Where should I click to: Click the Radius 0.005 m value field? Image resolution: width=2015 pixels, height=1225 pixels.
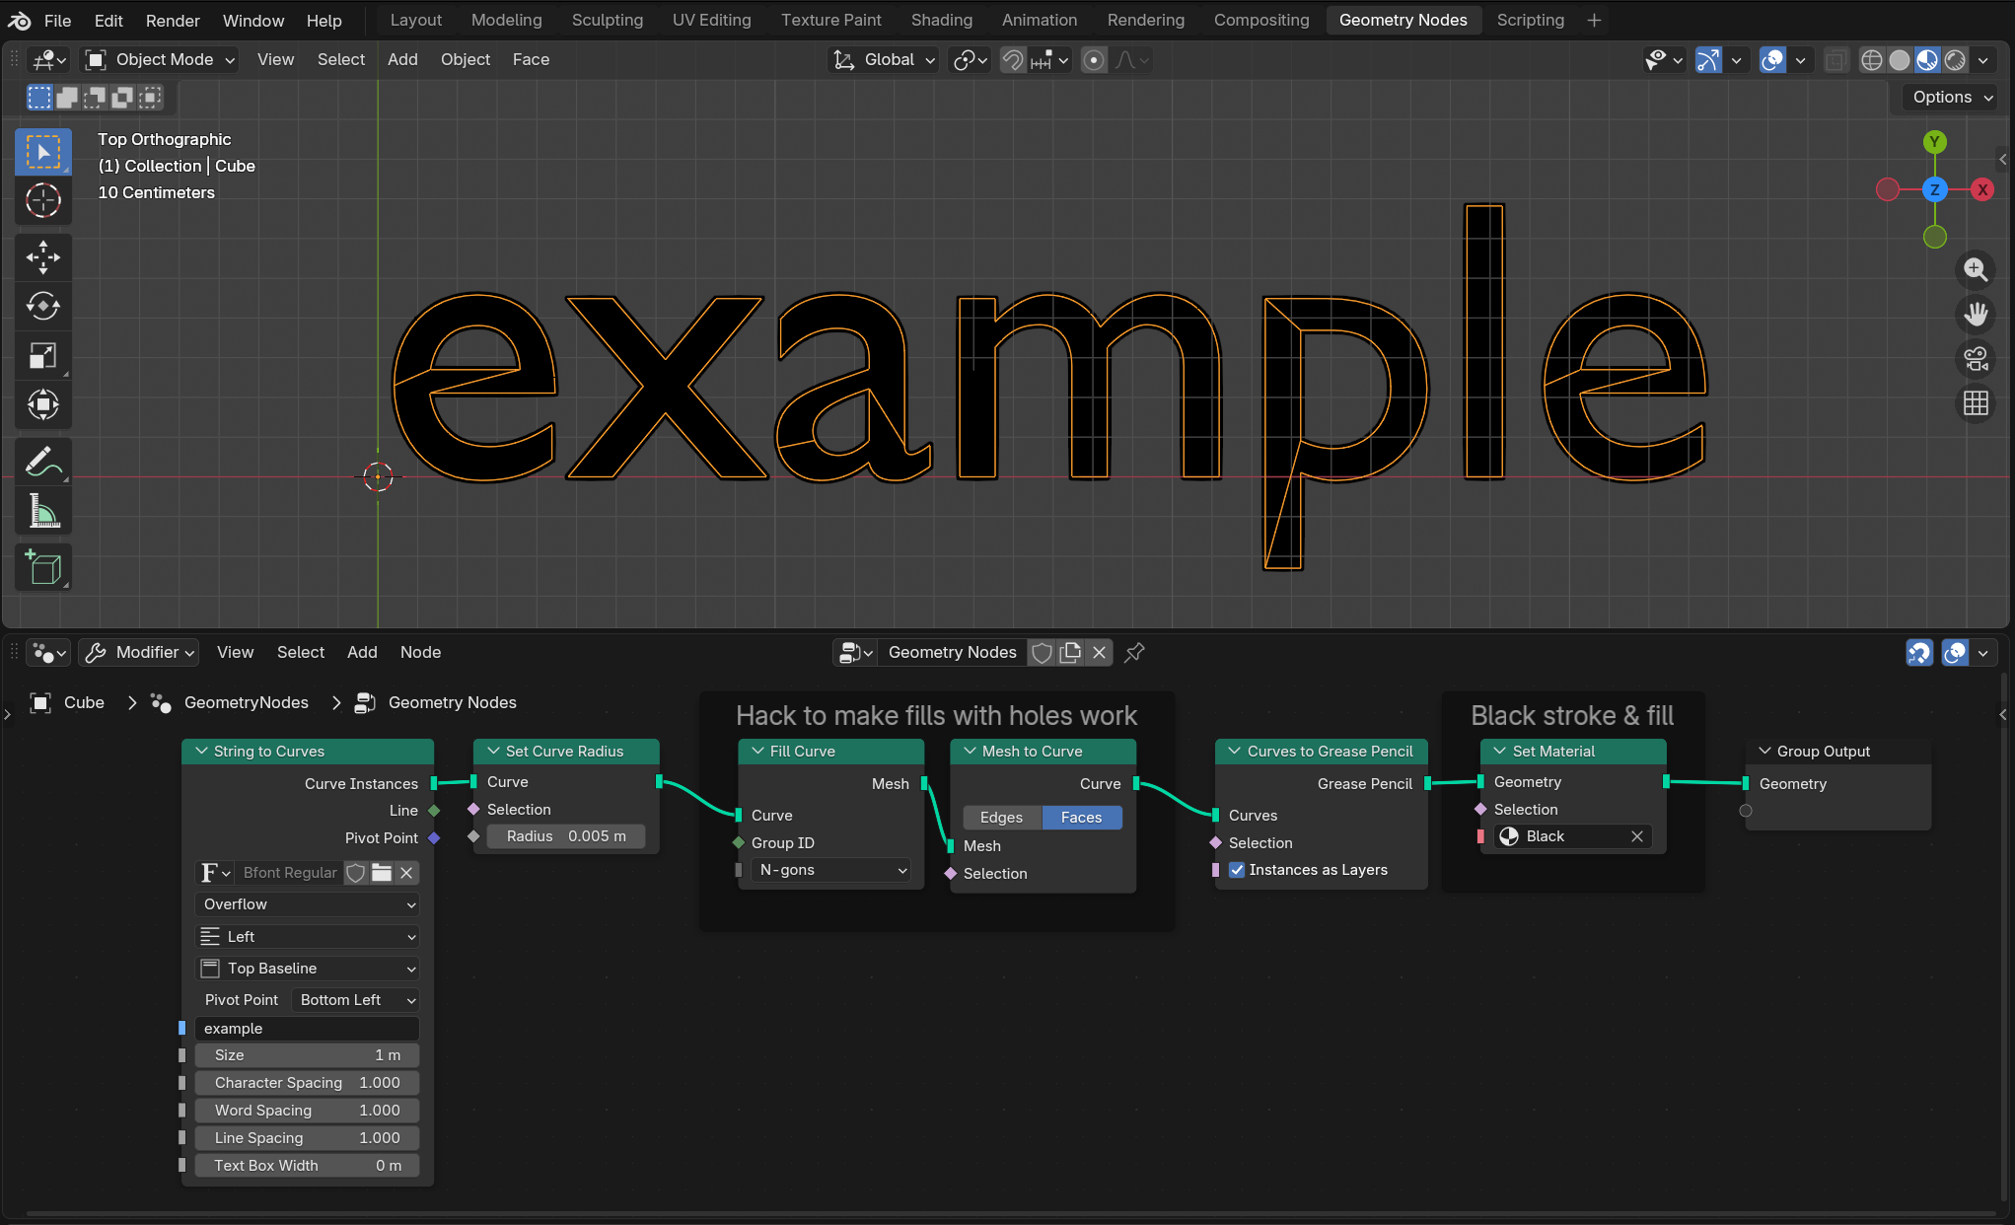pos(565,836)
